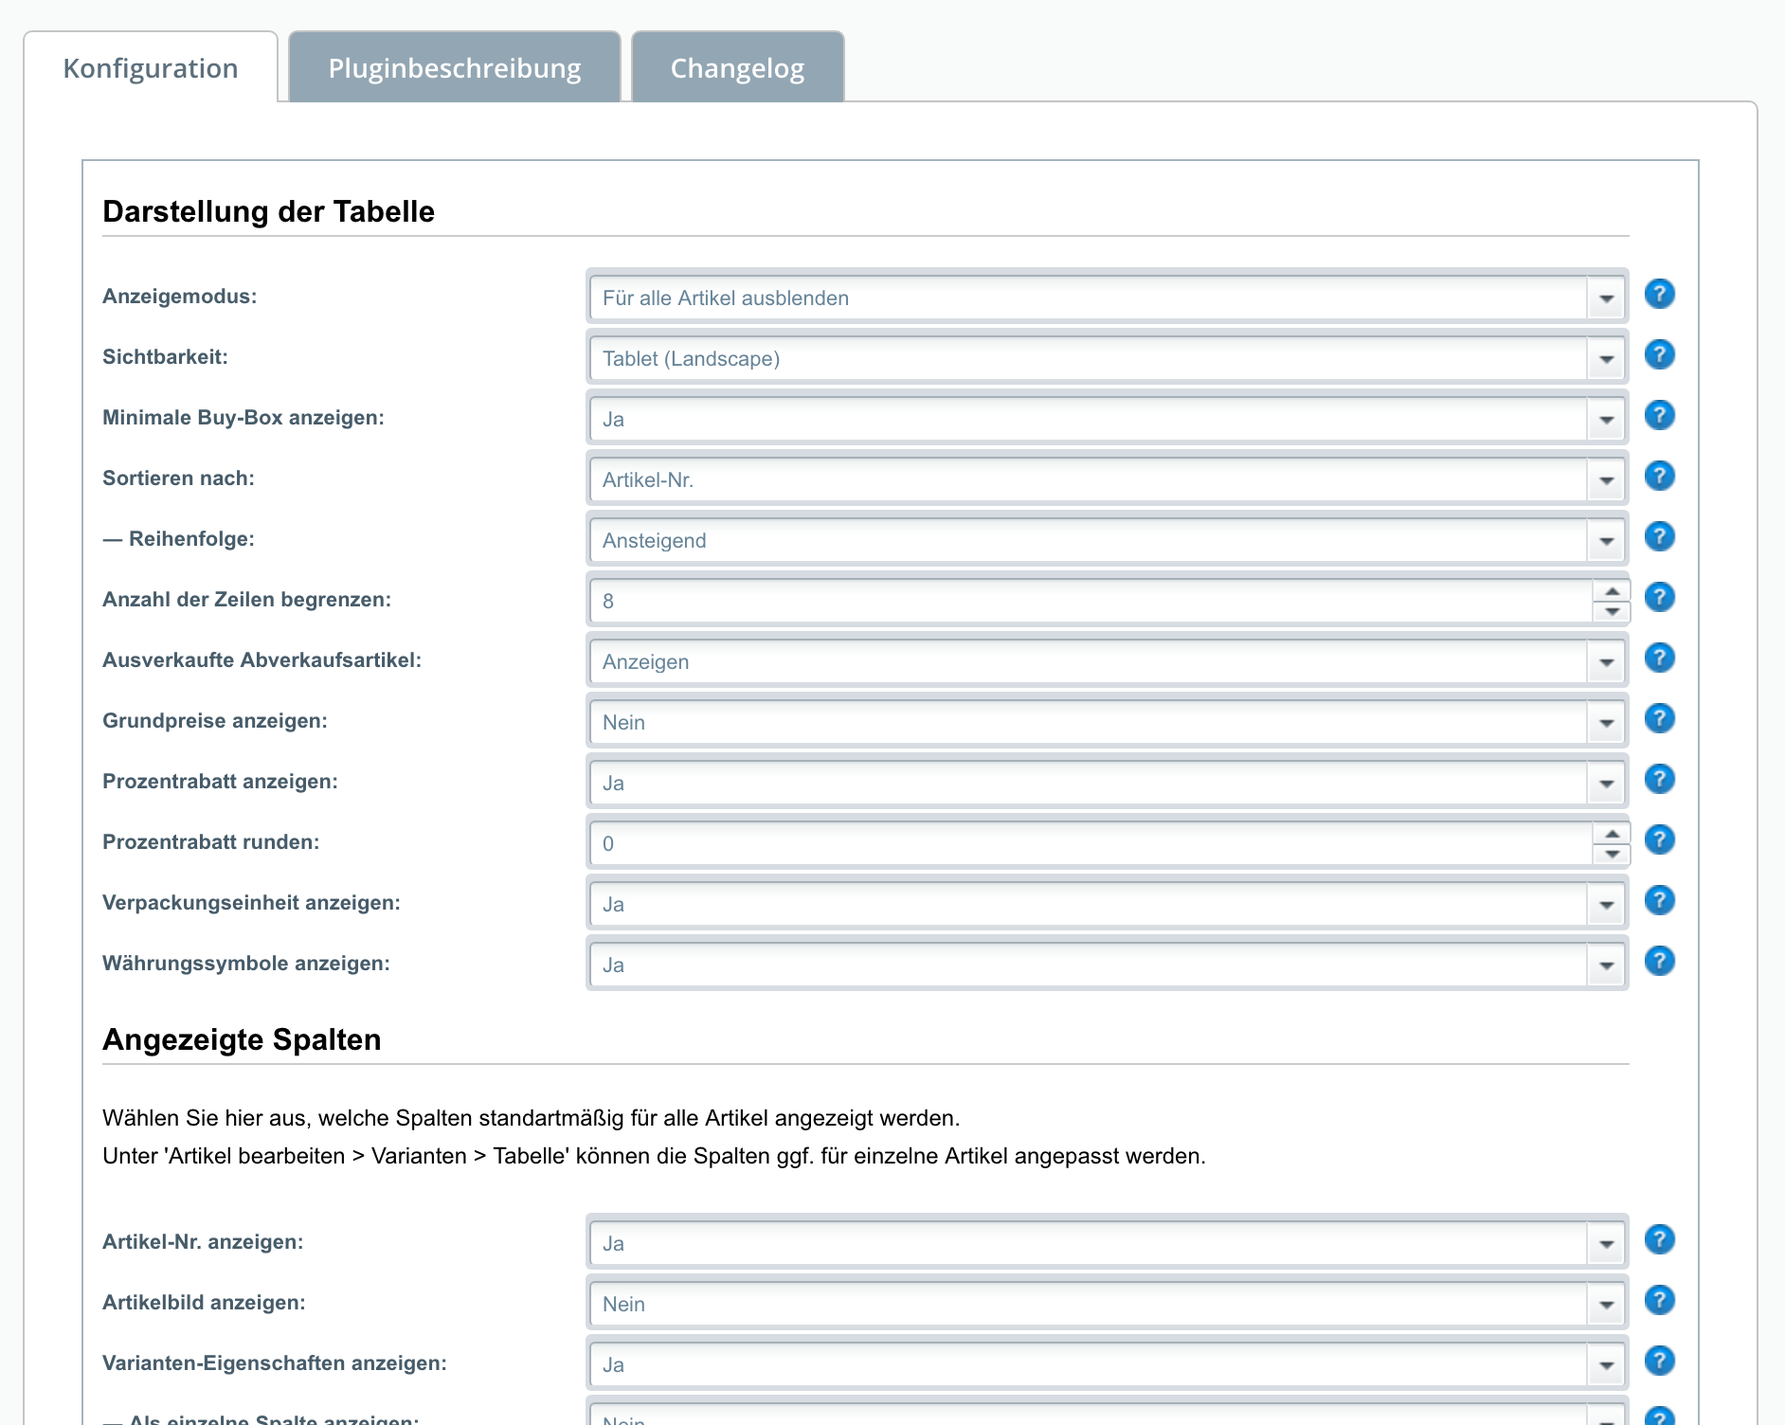Decrease Prozentrabatt runden value
This screenshot has width=1785, height=1425.
pos(1612,855)
